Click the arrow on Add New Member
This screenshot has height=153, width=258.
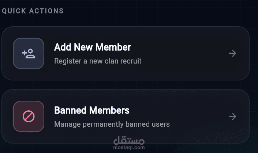point(232,54)
